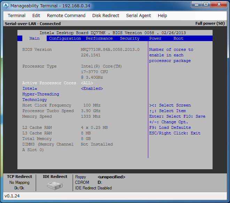The height and width of the screenshot is (203, 230).
Task: Switch to the Performance BIOS tab
Action: (99, 38)
